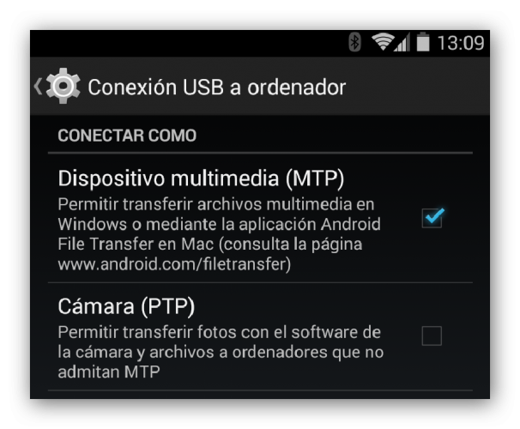
Task: Tap the CONECTAR COMO section header
Action: coord(127,136)
